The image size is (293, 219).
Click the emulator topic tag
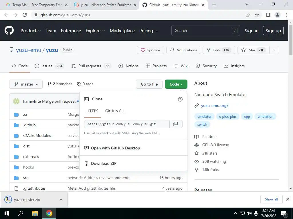pos(204,117)
